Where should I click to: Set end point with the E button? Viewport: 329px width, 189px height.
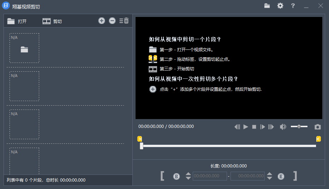click(281, 176)
